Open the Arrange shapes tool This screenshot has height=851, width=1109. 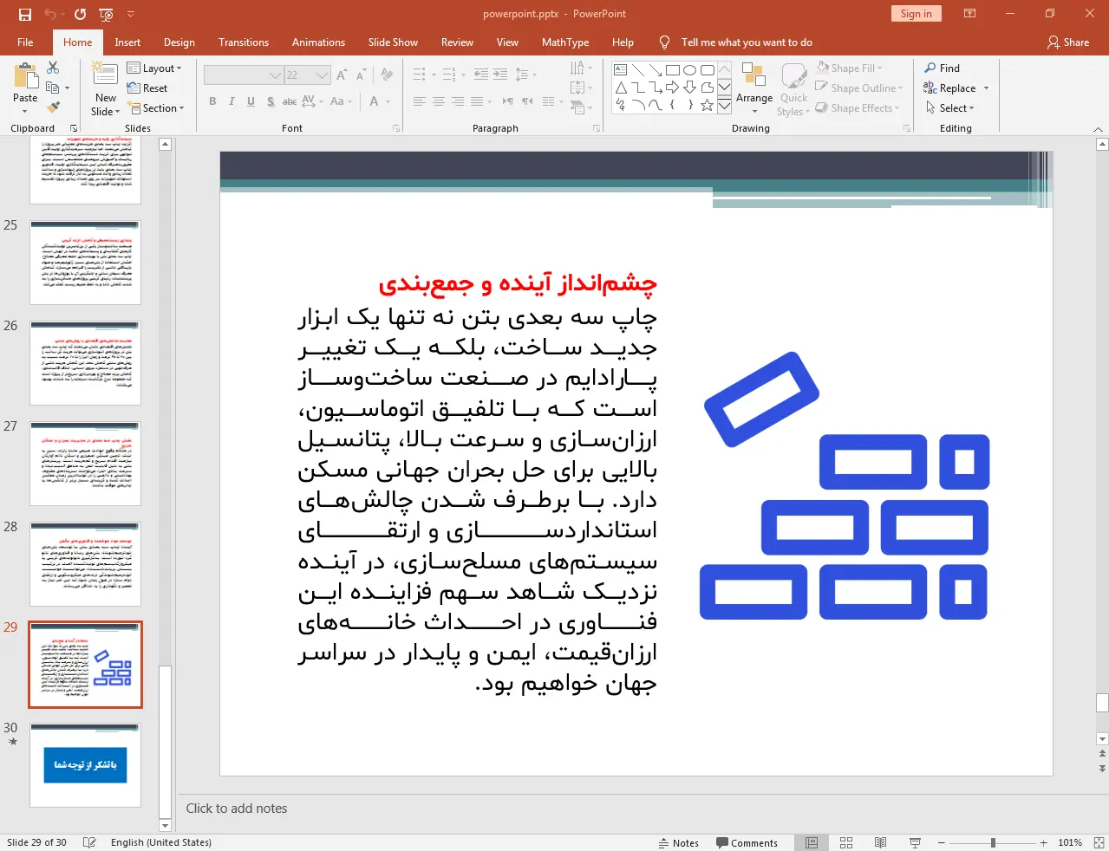coord(754,88)
